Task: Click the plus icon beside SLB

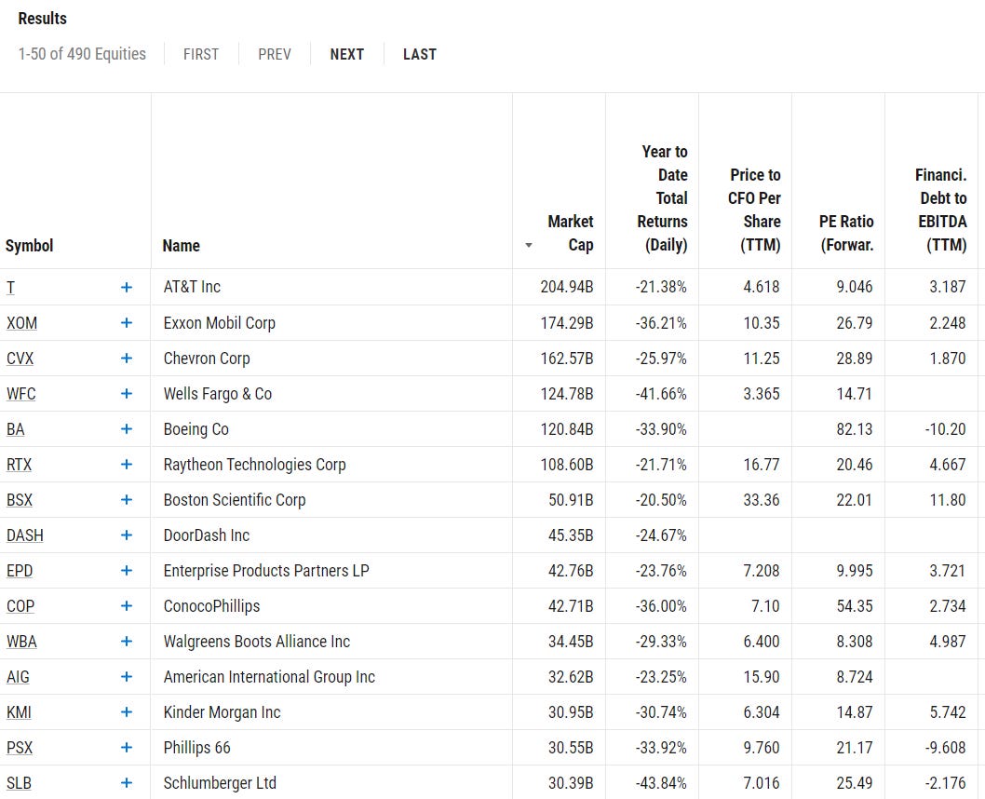Action: click(x=127, y=782)
